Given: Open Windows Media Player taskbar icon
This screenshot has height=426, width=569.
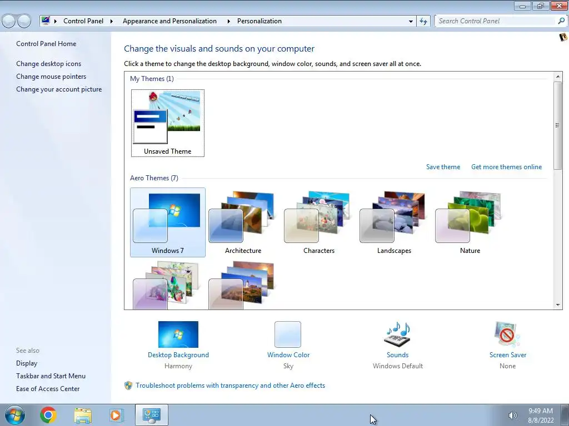Looking at the screenshot, I should pos(117,415).
